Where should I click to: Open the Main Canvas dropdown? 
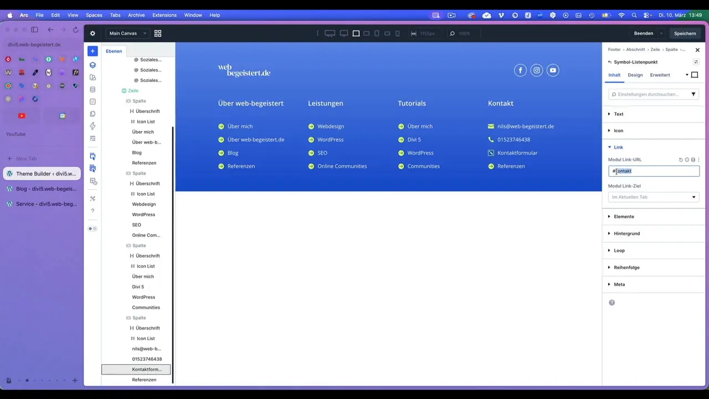pos(128,33)
